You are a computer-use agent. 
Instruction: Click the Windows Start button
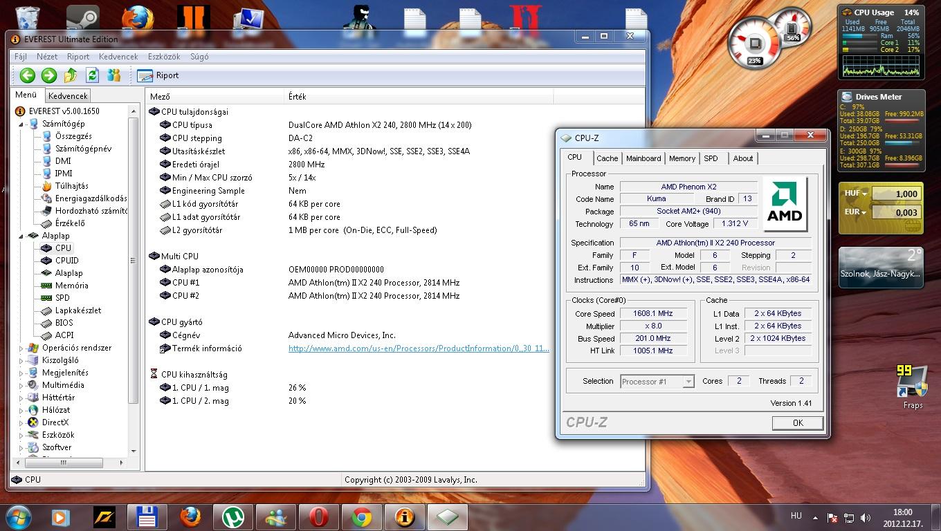(x=19, y=516)
